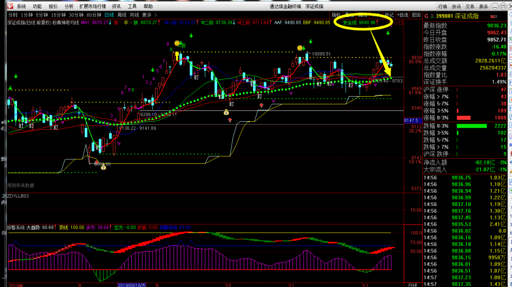Click the 深证成指(日线.前复权) chart title
Screen dimensions: 512x287
[x=29, y=23]
